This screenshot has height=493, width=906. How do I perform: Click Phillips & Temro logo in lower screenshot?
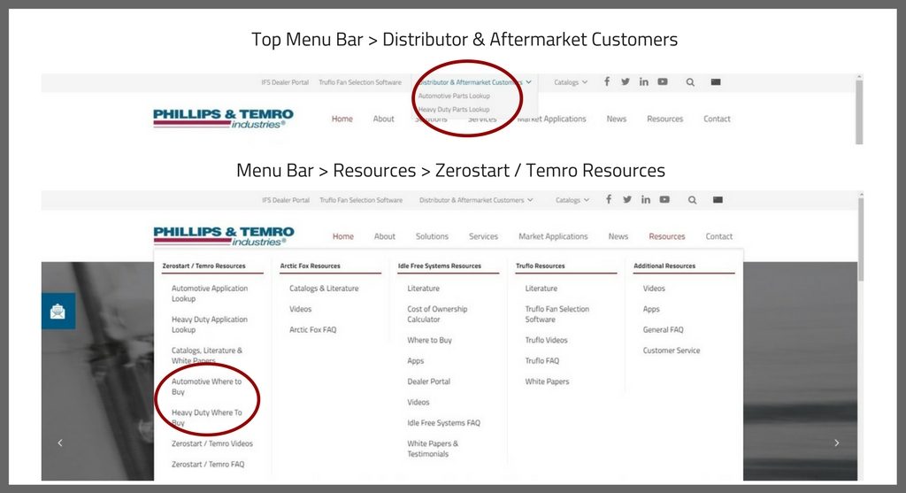click(224, 235)
